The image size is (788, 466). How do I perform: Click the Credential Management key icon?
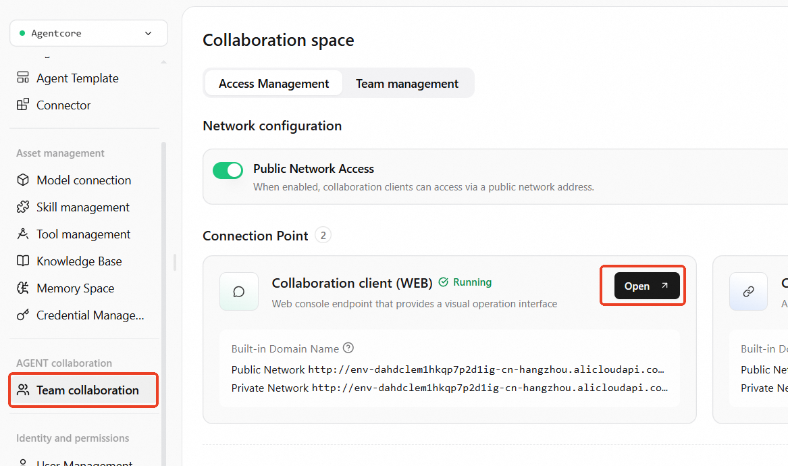[x=23, y=315]
